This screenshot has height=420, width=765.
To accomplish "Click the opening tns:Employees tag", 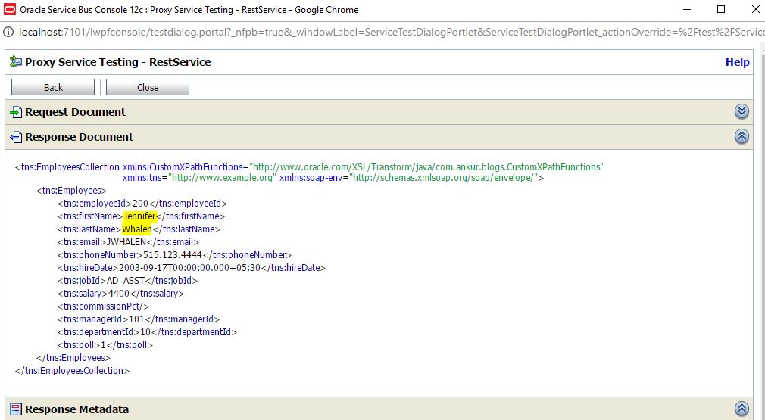I will pyautogui.click(x=71, y=191).
